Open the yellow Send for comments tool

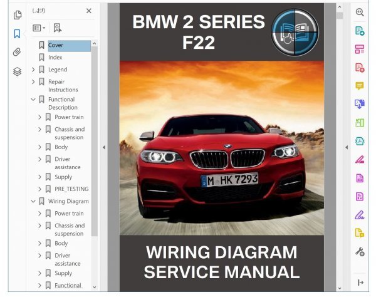360,233
